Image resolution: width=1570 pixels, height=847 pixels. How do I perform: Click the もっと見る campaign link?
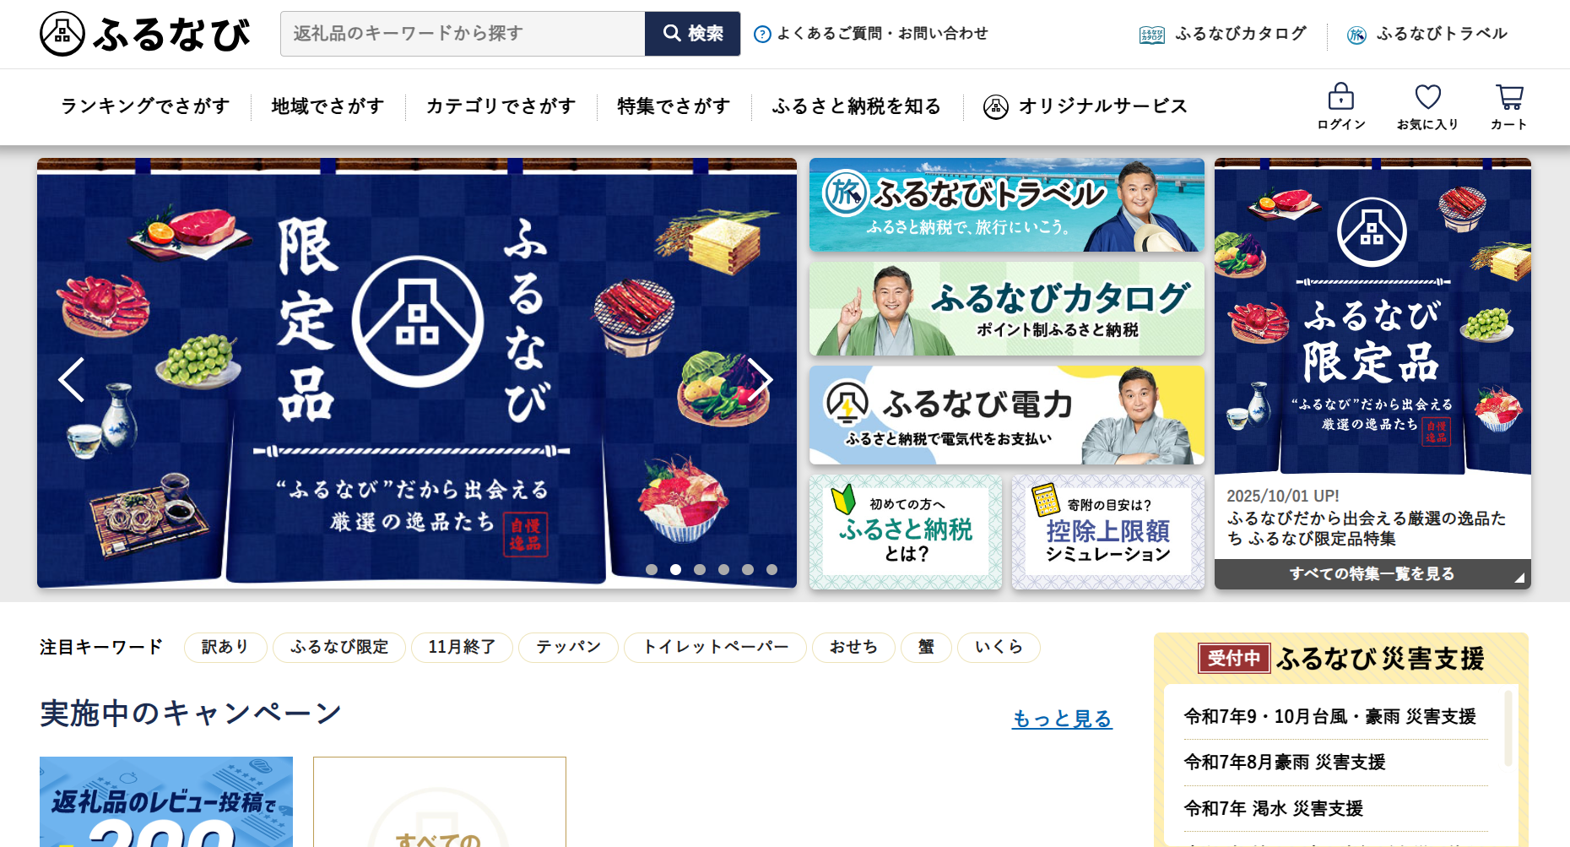(1062, 719)
